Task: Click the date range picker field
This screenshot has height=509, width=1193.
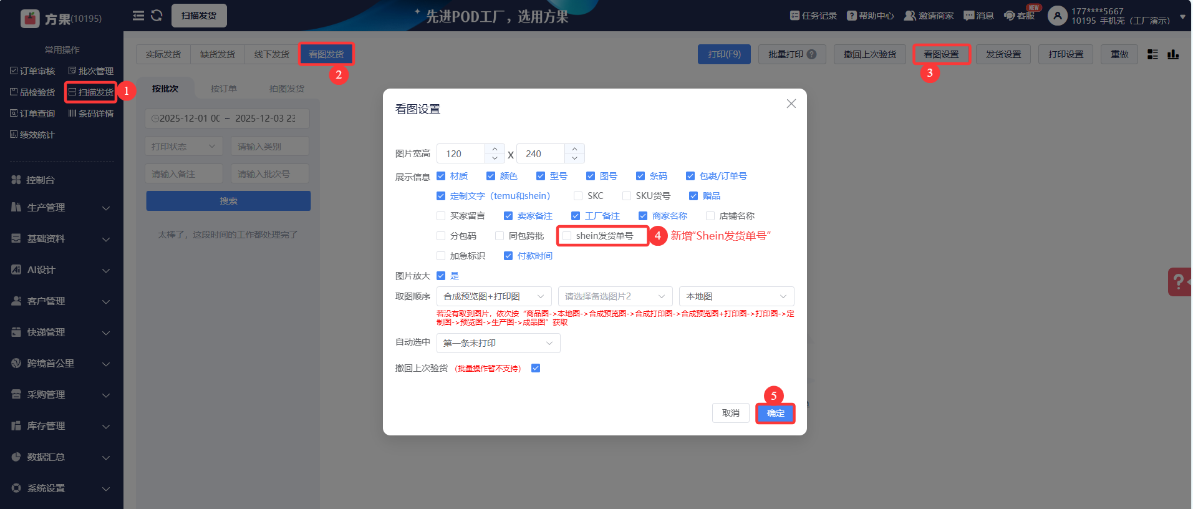Action: click(x=228, y=119)
